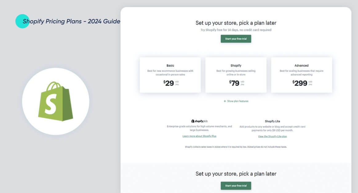Viewport: 358px width, 193px height.
Task: Click the top Start your free trial button
Action: pos(236,39)
